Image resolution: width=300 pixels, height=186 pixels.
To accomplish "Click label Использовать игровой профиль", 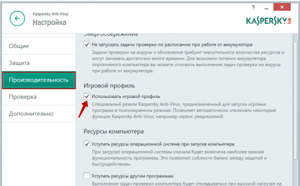I will [126, 96].
